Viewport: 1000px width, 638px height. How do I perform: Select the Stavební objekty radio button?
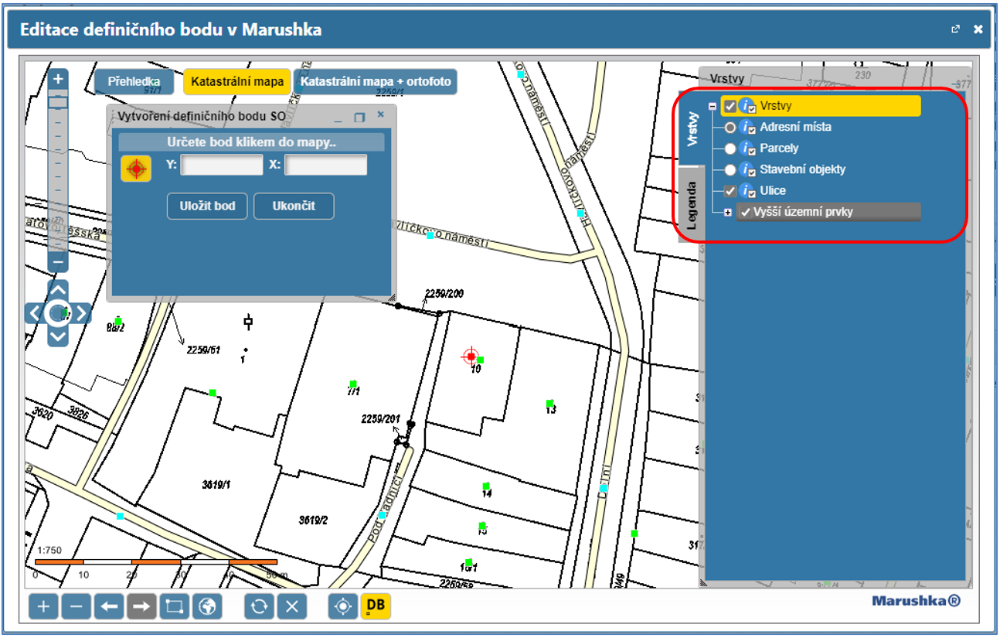pos(730,169)
